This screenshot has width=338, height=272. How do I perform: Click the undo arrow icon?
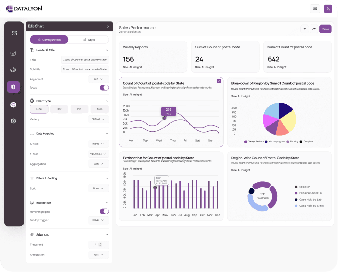(x=305, y=29)
